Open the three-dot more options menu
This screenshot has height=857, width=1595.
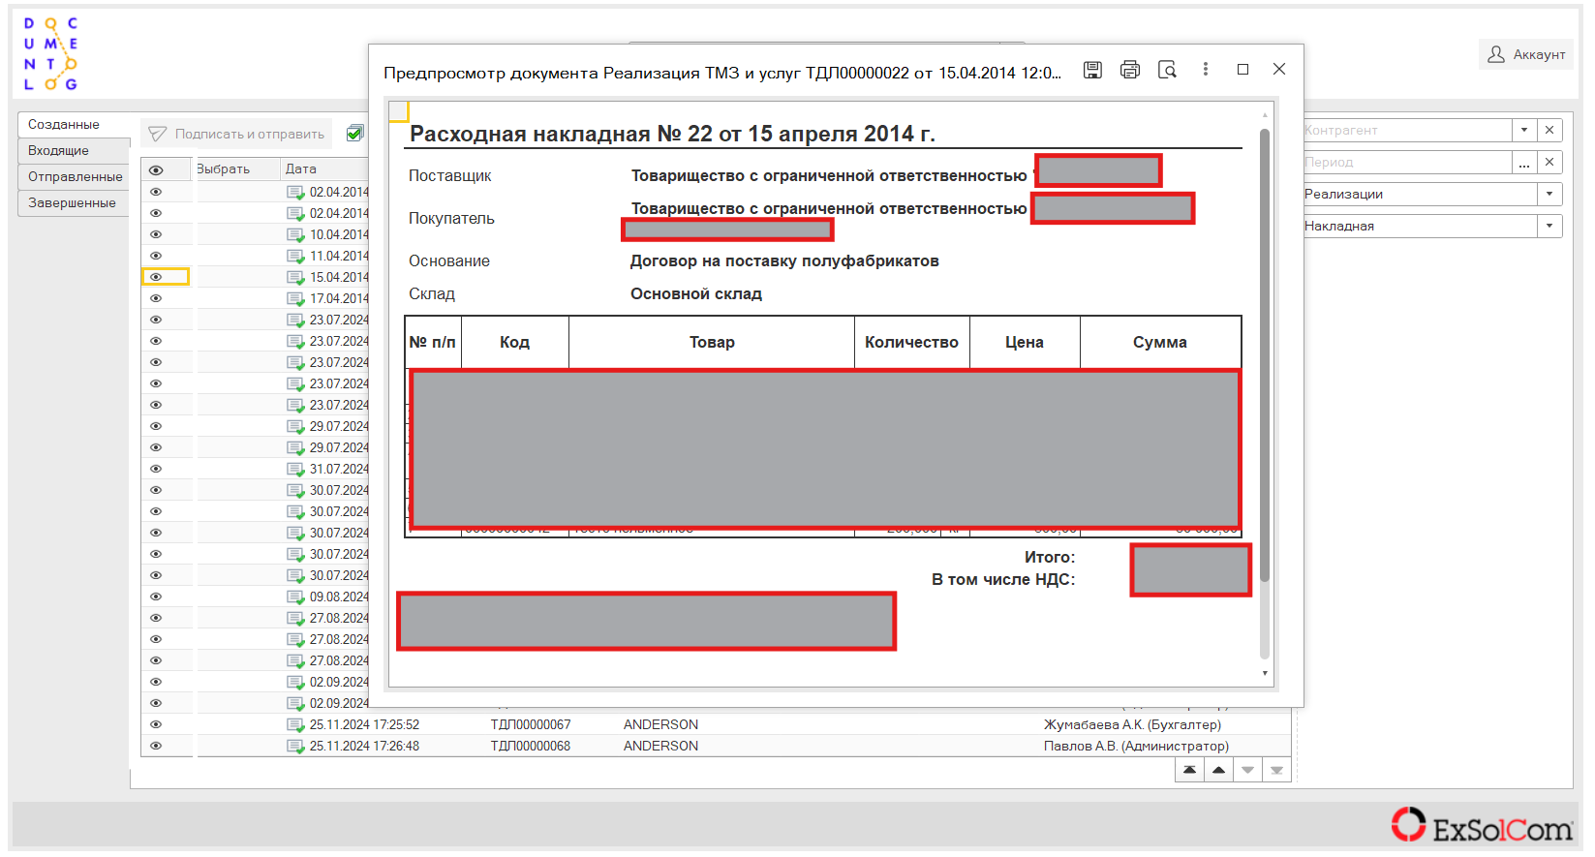[1205, 70]
